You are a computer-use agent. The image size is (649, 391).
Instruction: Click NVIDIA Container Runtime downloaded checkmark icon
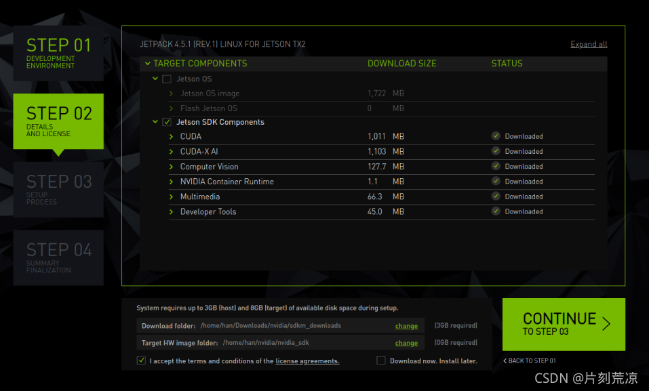pos(496,181)
